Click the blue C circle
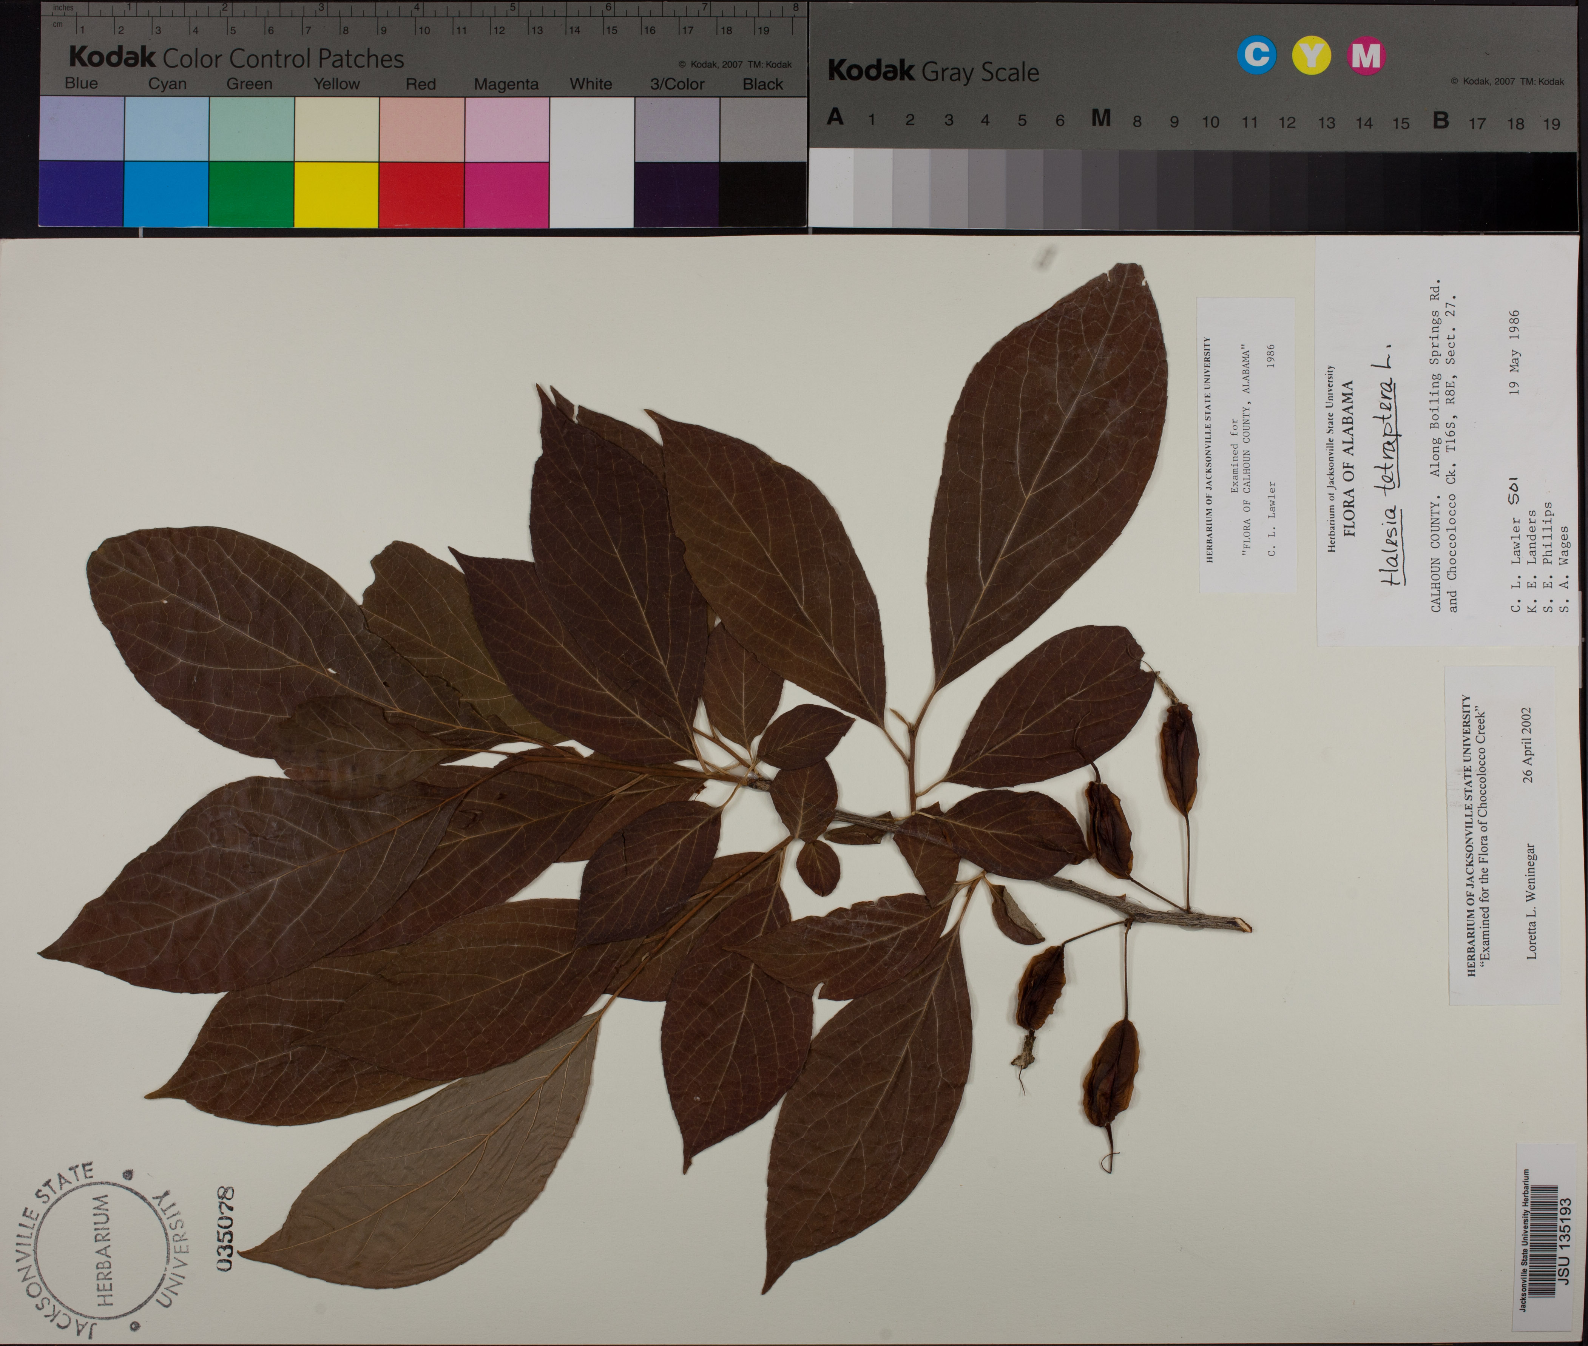Screen dimensions: 1588x1346 (x=1257, y=56)
